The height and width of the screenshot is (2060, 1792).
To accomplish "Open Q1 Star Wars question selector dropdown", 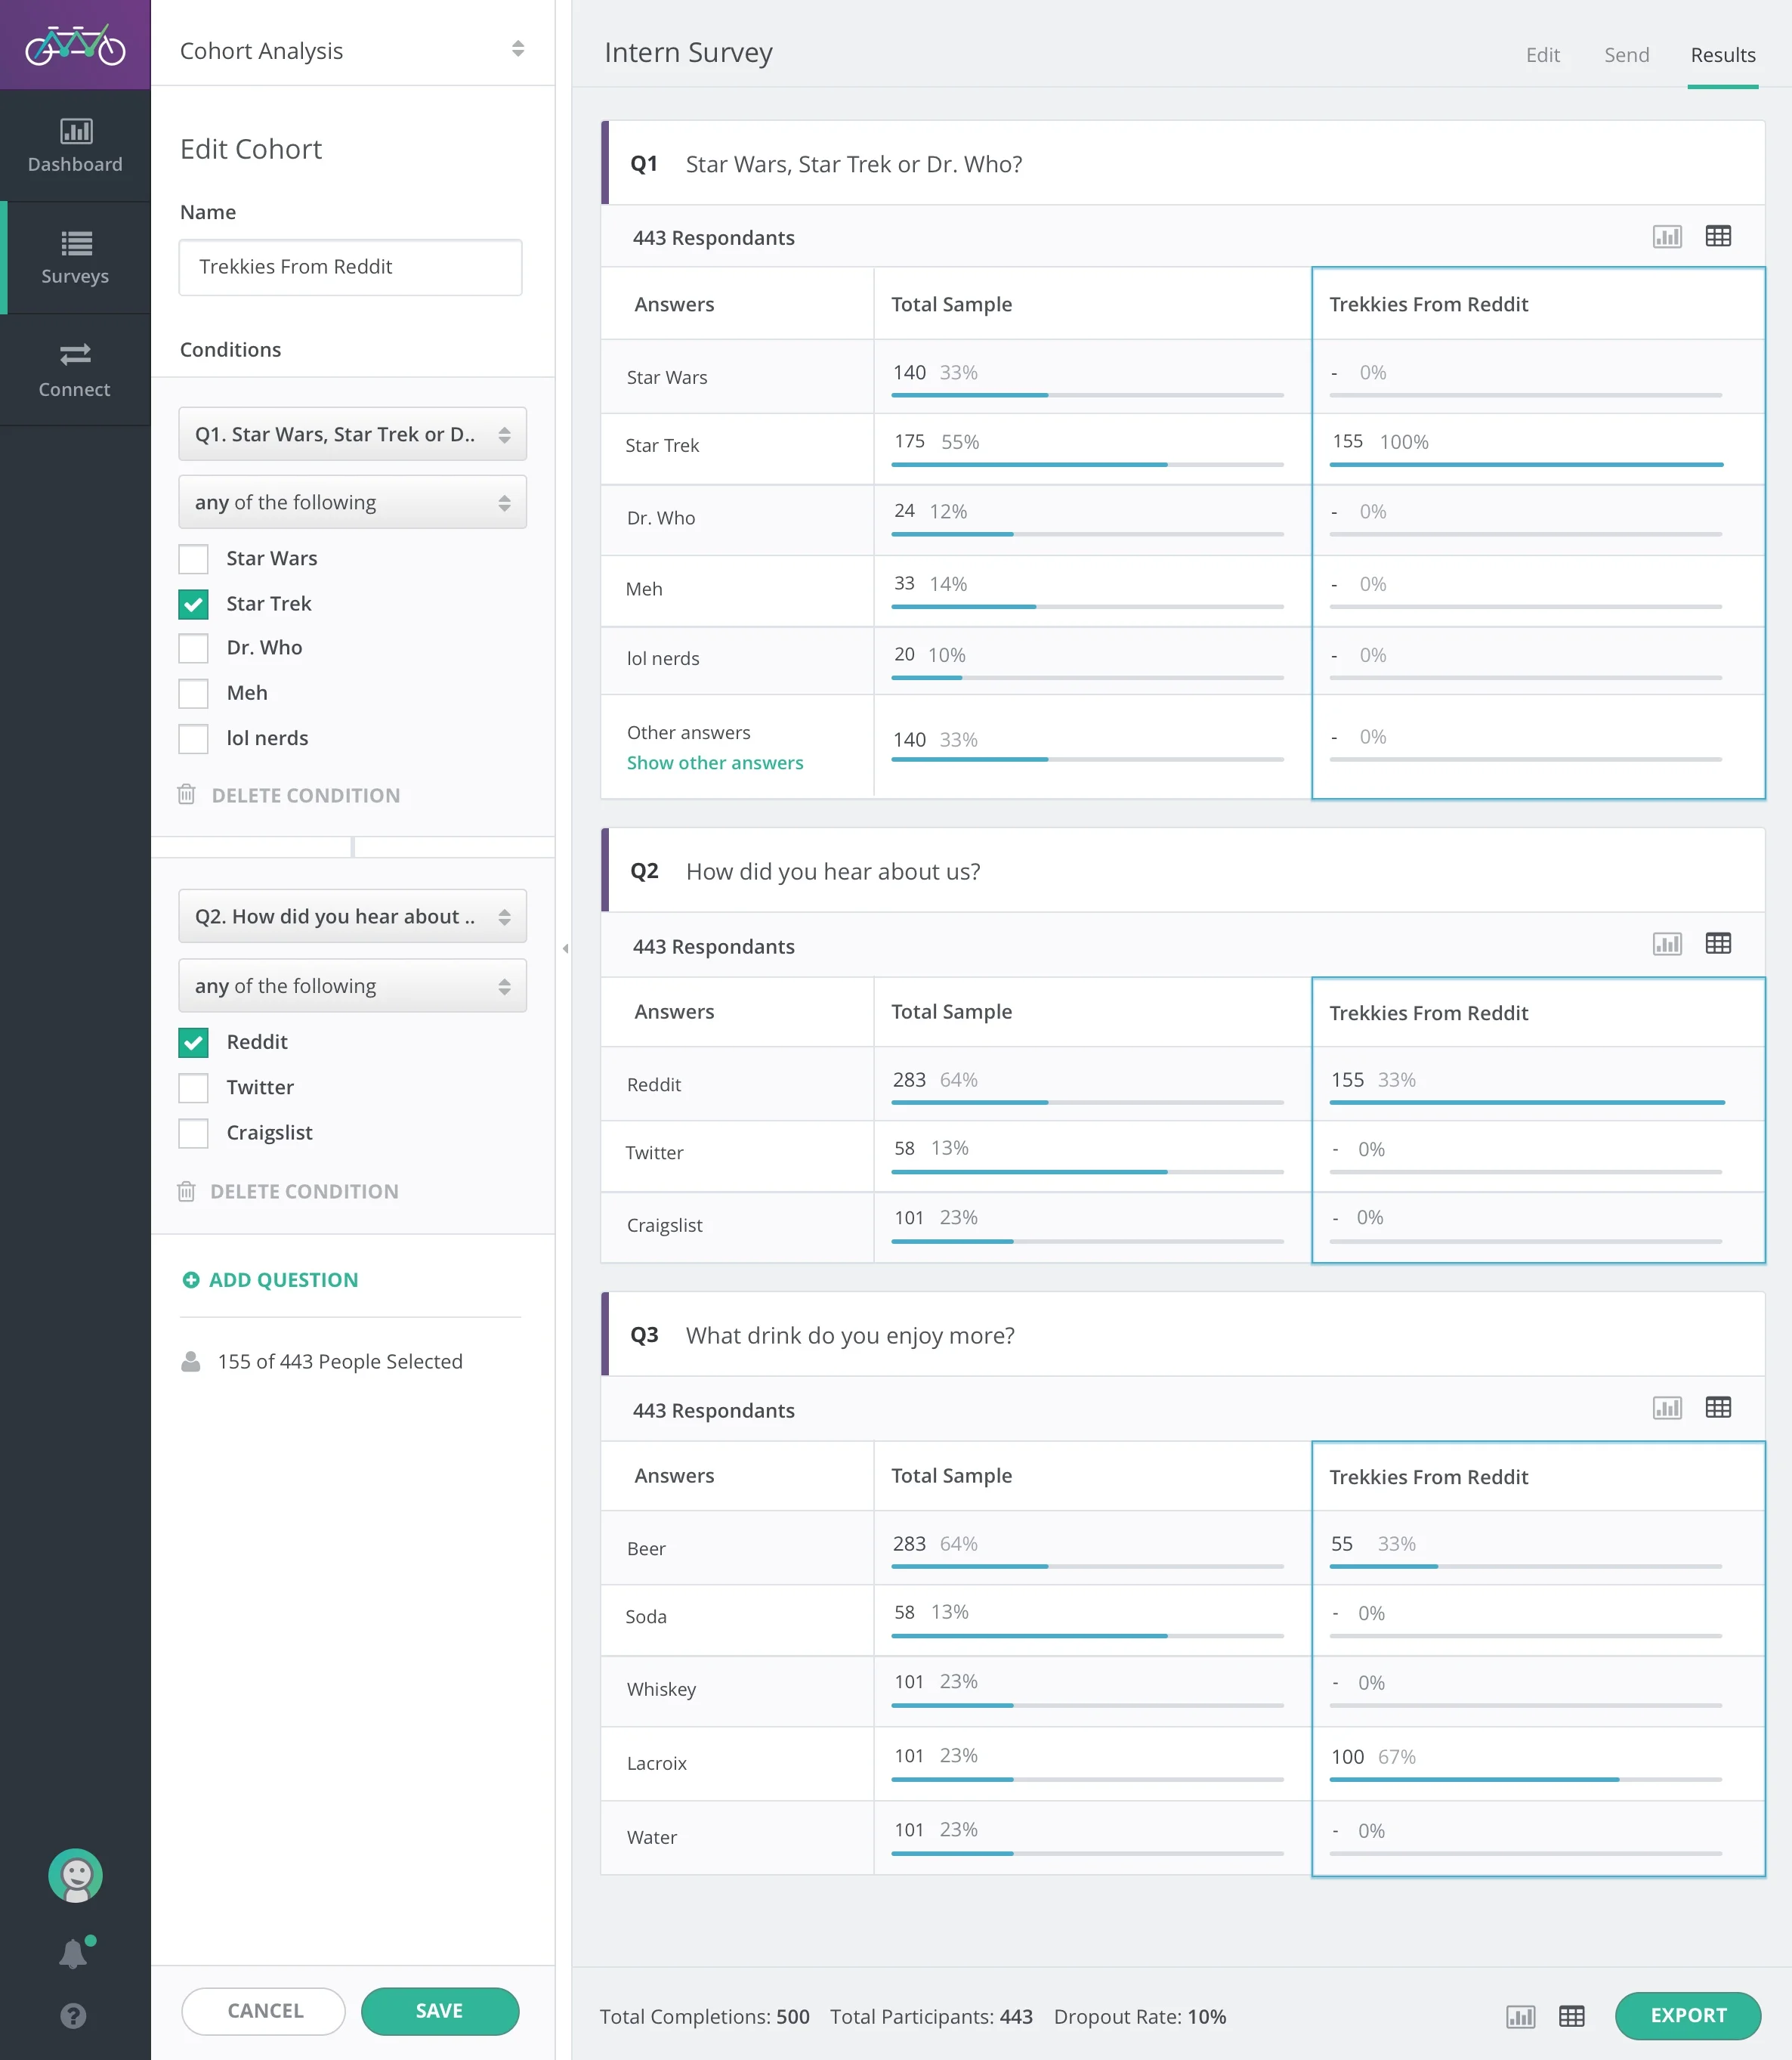I will (352, 434).
